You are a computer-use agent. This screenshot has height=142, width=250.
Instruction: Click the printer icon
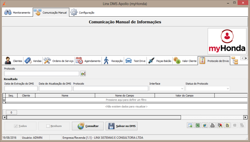(x=212, y=125)
